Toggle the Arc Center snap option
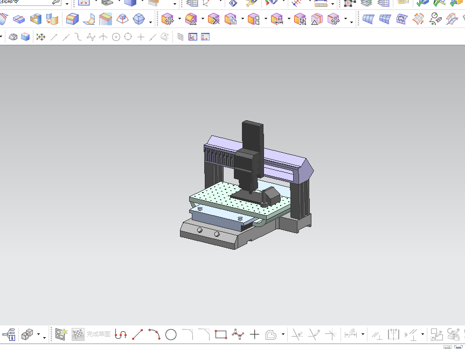 pyautogui.click(x=116, y=37)
